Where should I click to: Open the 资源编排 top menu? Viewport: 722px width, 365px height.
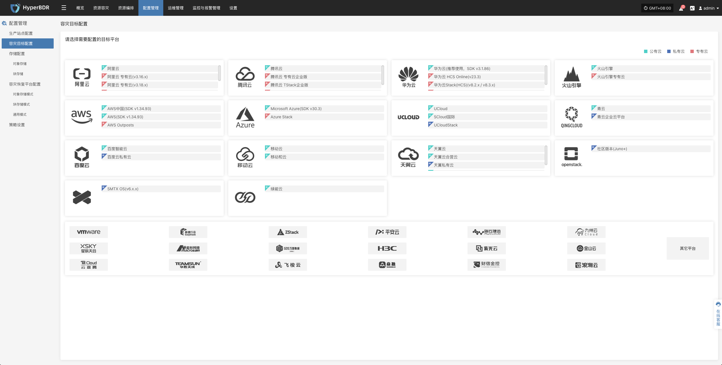point(126,8)
